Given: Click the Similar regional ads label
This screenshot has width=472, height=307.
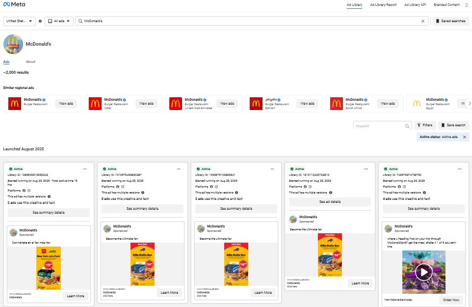Looking at the screenshot, I should click(18, 88).
